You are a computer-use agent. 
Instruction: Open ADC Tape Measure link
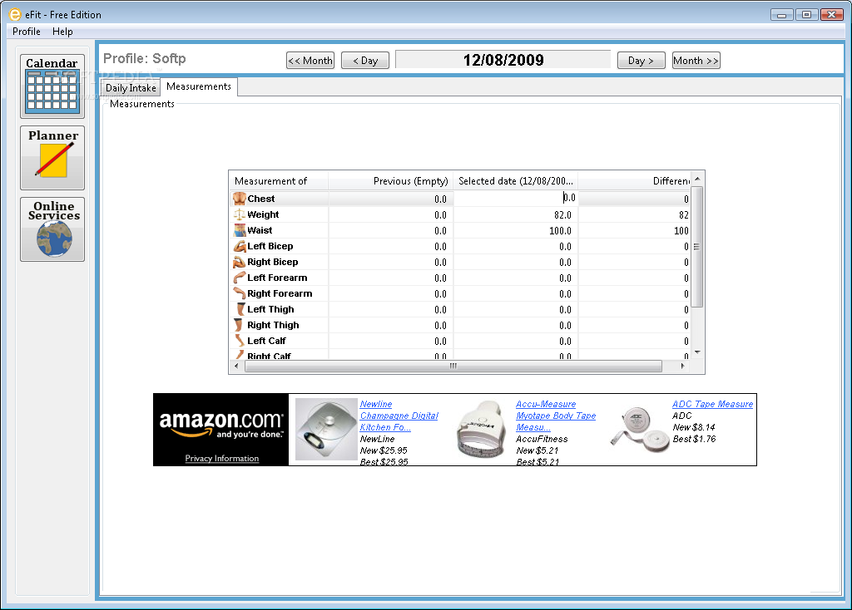click(712, 405)
